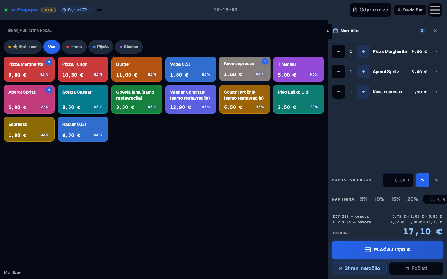This screenshot has width=447, height=279.
Task: Clear the order with Počisti
Action: [416, 268]
